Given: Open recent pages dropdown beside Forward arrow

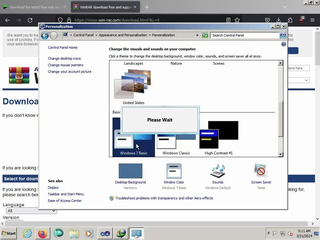Looking at the screenshot, I should [x=59, y=36].
